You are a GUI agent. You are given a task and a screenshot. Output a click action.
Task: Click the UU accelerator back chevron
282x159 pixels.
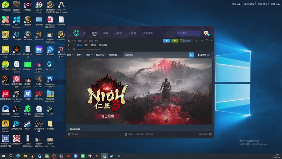[x=84, y=33]
